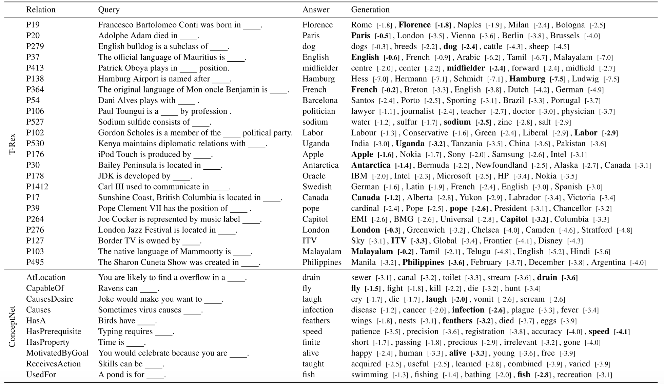Click relation 'MotivatedByGoal'
Screen dimensions: 664x384
coord(57,353)
